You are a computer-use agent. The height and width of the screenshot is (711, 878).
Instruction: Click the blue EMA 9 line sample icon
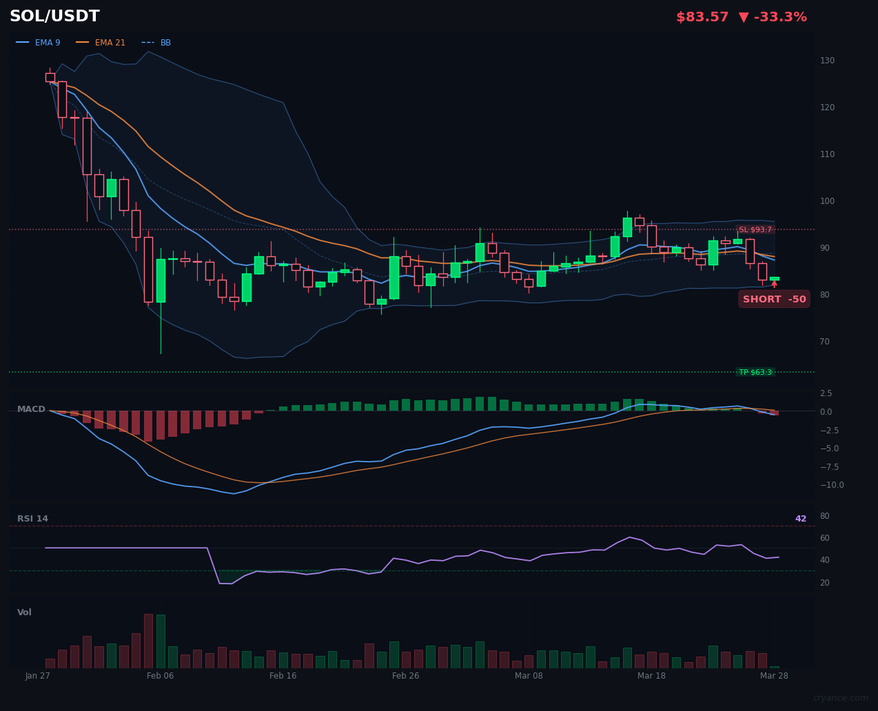click(23, 42)
